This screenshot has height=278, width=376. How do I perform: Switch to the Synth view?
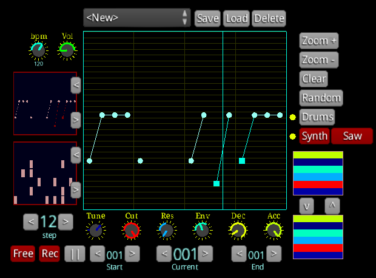(x=314, y=136)
